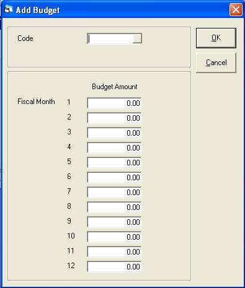Screen dimensions: 245x288
Task: Click the Fiscal Month label
Action: [x=36, y=102]
